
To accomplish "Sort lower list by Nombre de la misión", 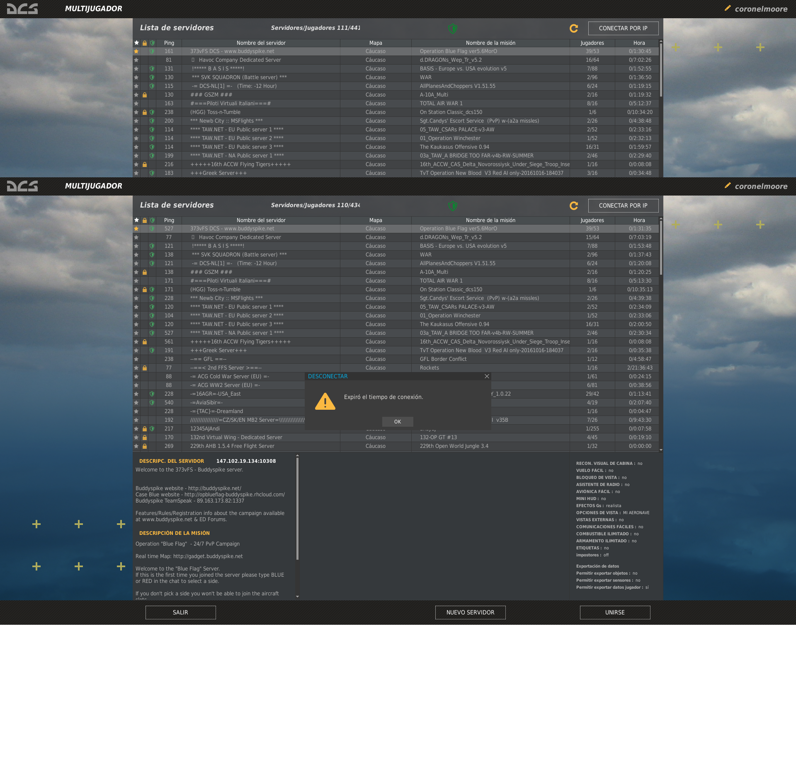I will (490, 220).
